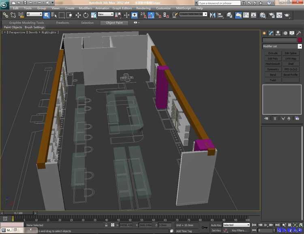Toggle selection lock padlock in status bar
This screenshot has width=304, height=234.
click(x=106, y=225)
